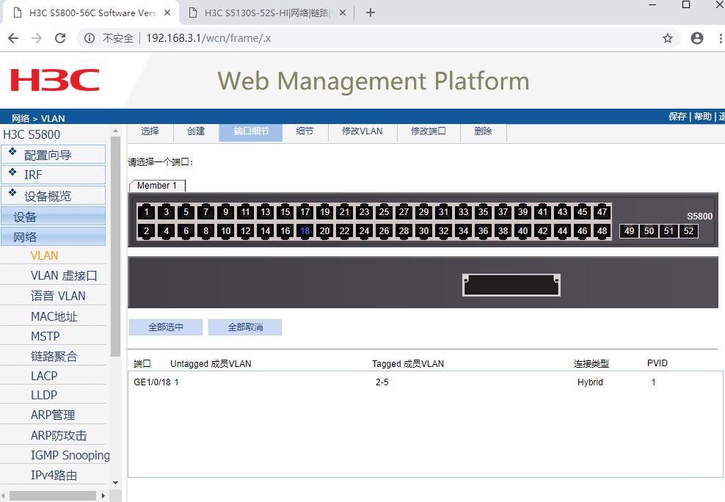Open the 细节 tab
725x502 pixels.
pos(305,132)
